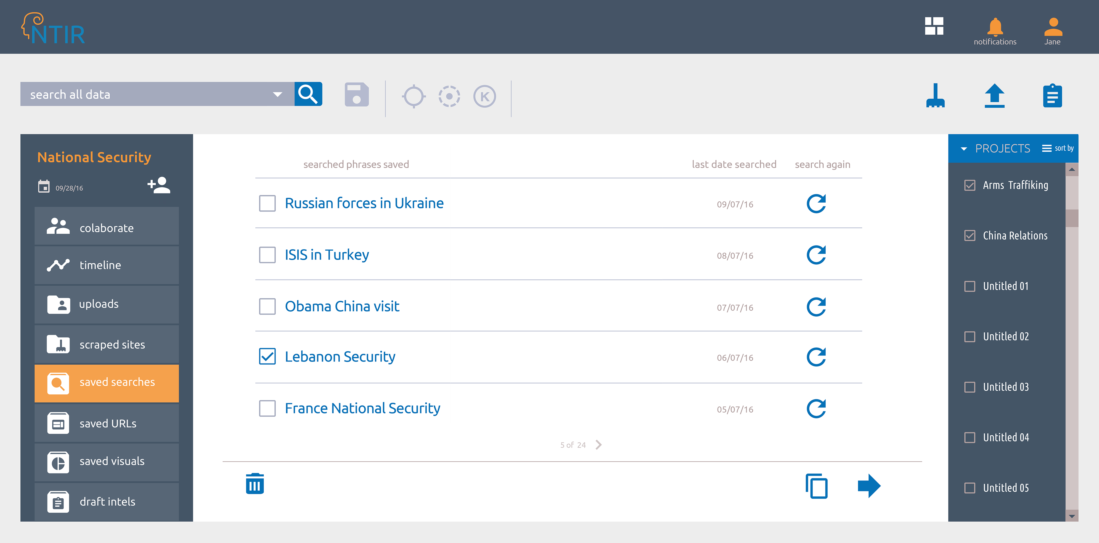
Task: Open ISIS in Turkey search
Action: [327, 255]
